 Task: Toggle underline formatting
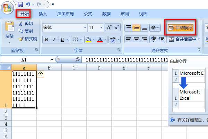pyautogui.click(x=62, y=40)
